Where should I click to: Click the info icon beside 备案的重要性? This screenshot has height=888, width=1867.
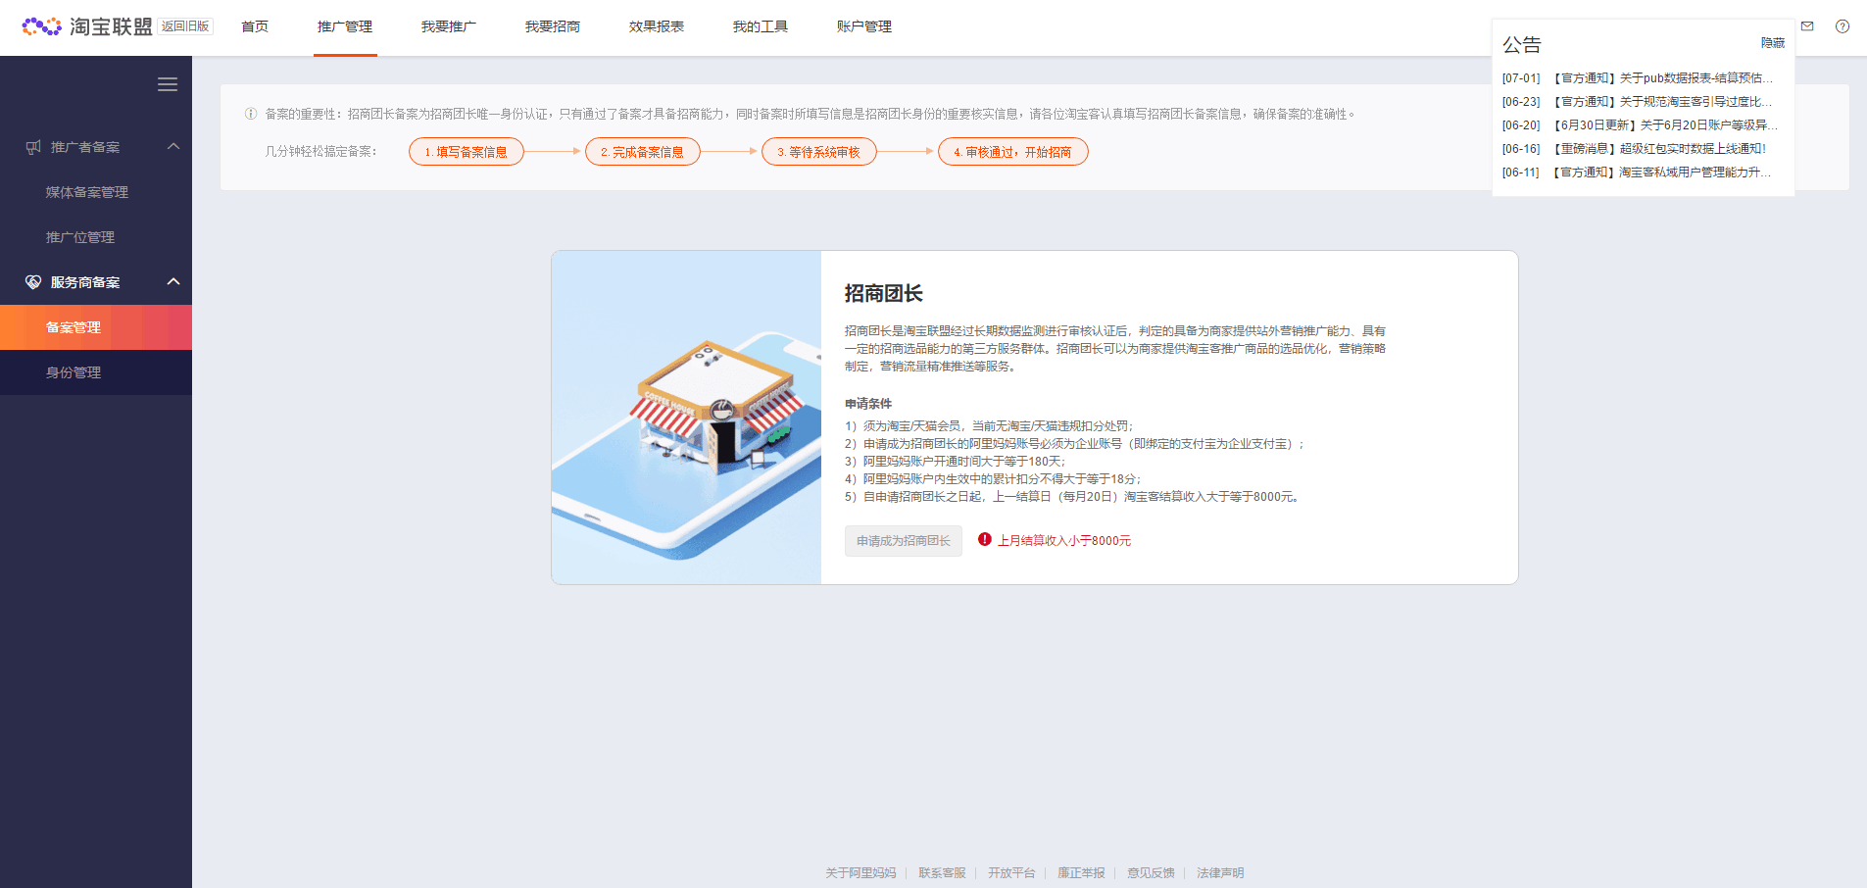[x=251, y=114]
